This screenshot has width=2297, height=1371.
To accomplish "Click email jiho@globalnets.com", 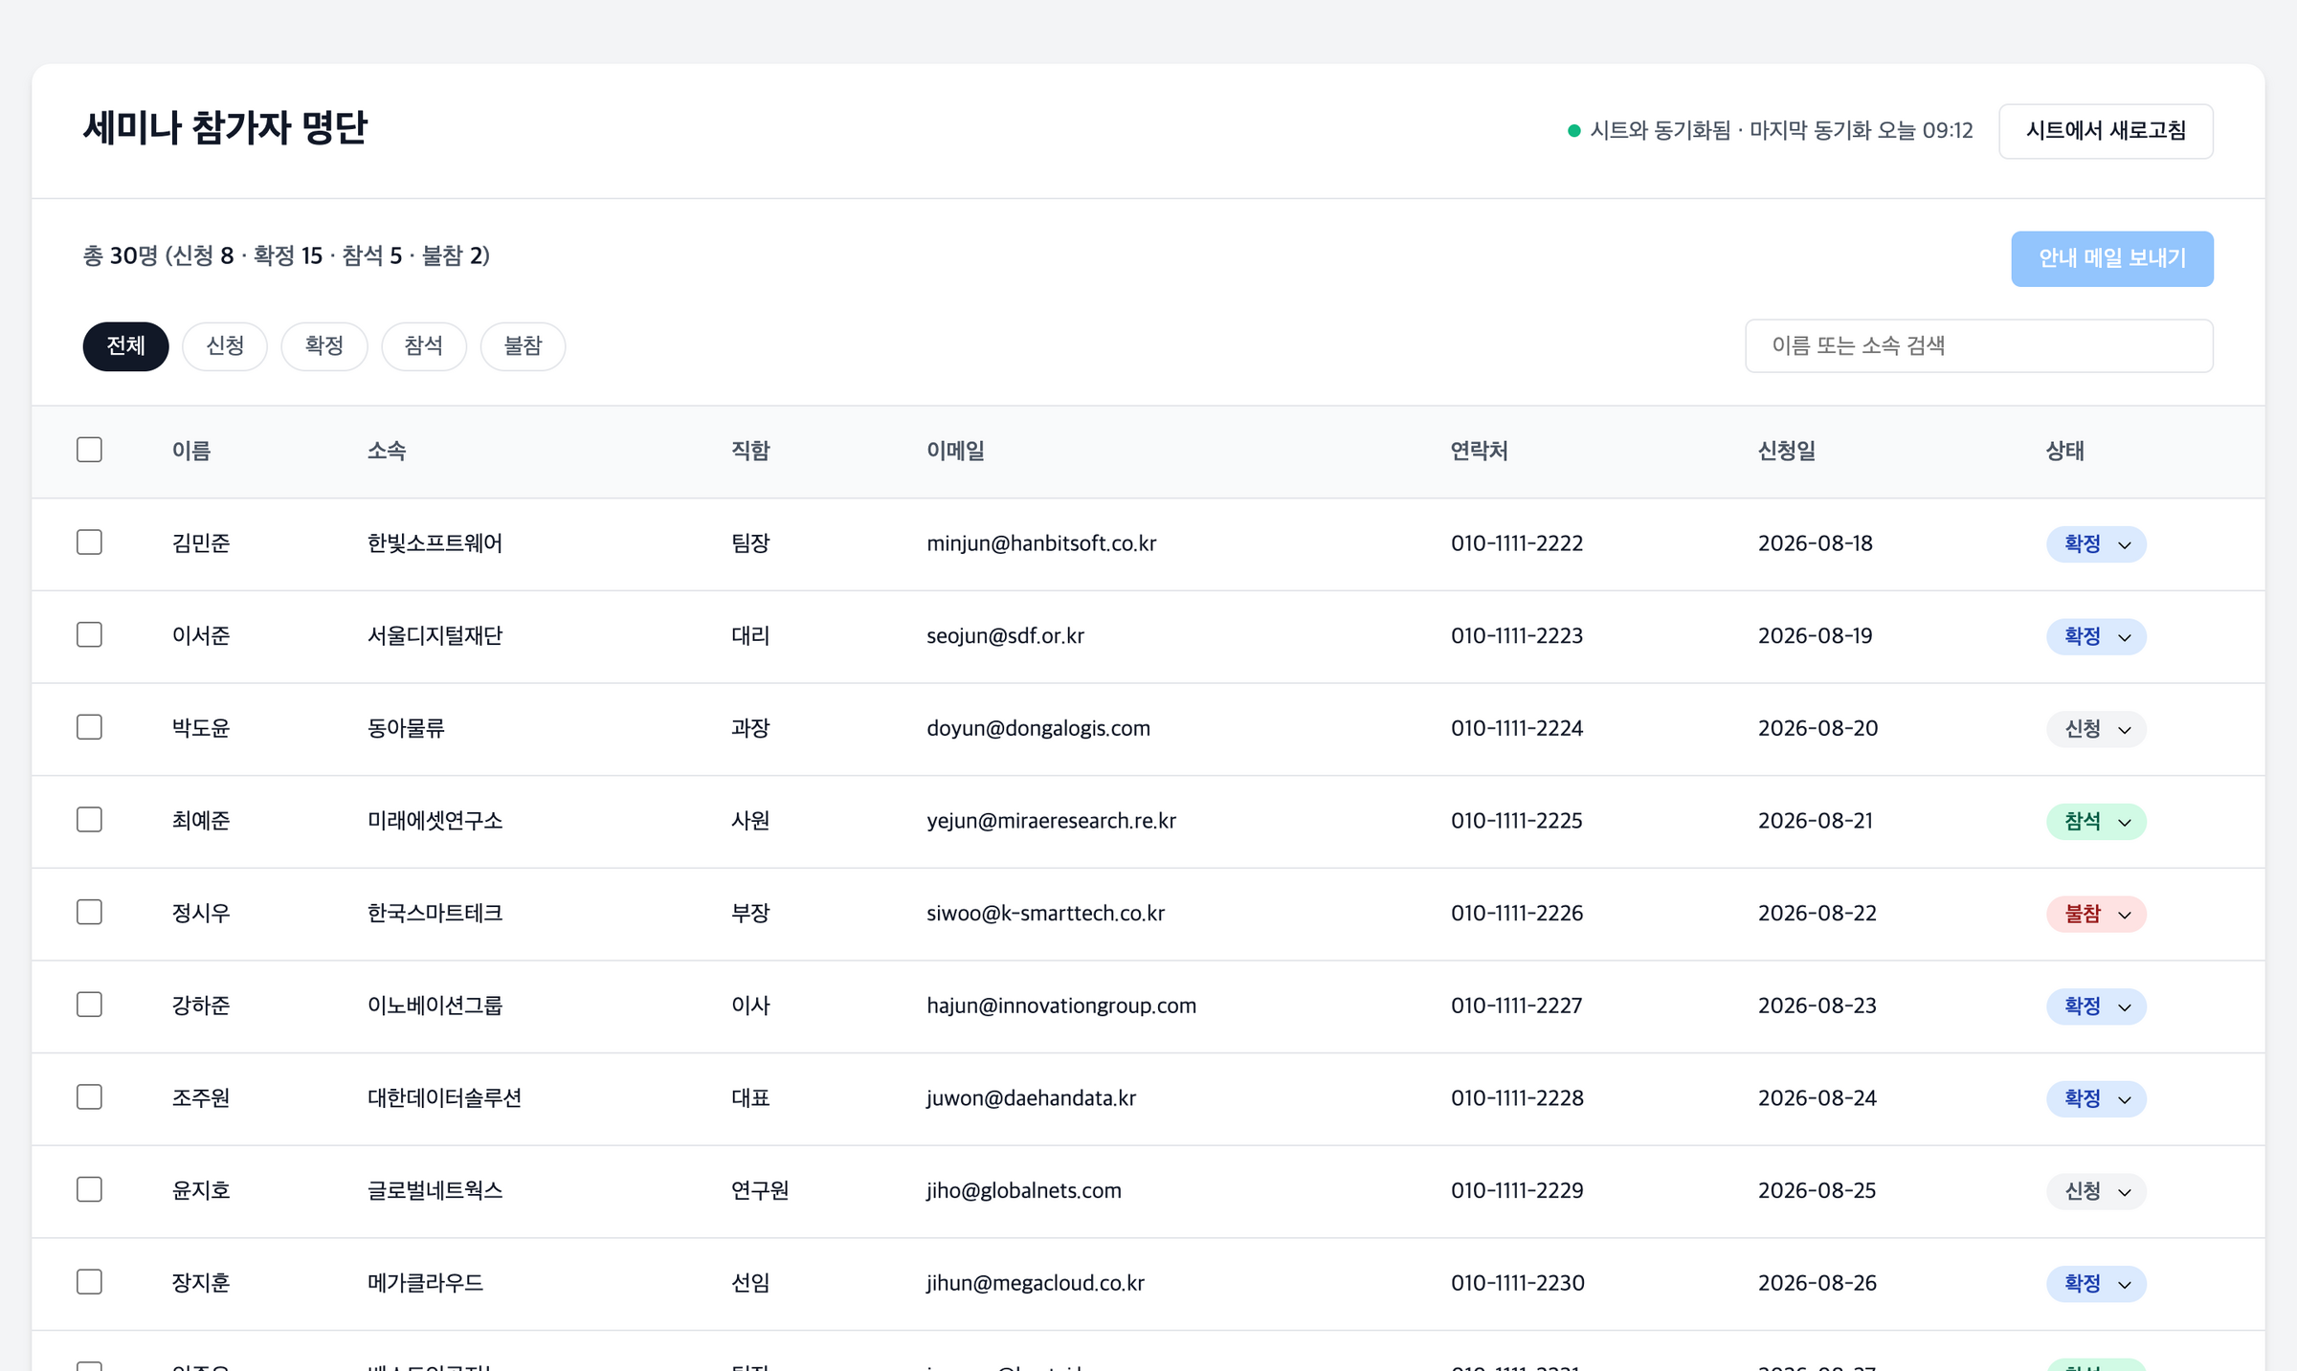I will pos(1024,1191).
